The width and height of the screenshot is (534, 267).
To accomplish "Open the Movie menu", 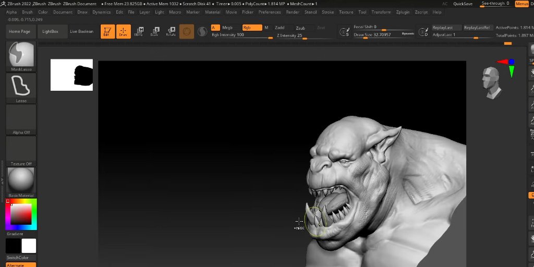I will (x=231, y=12).
